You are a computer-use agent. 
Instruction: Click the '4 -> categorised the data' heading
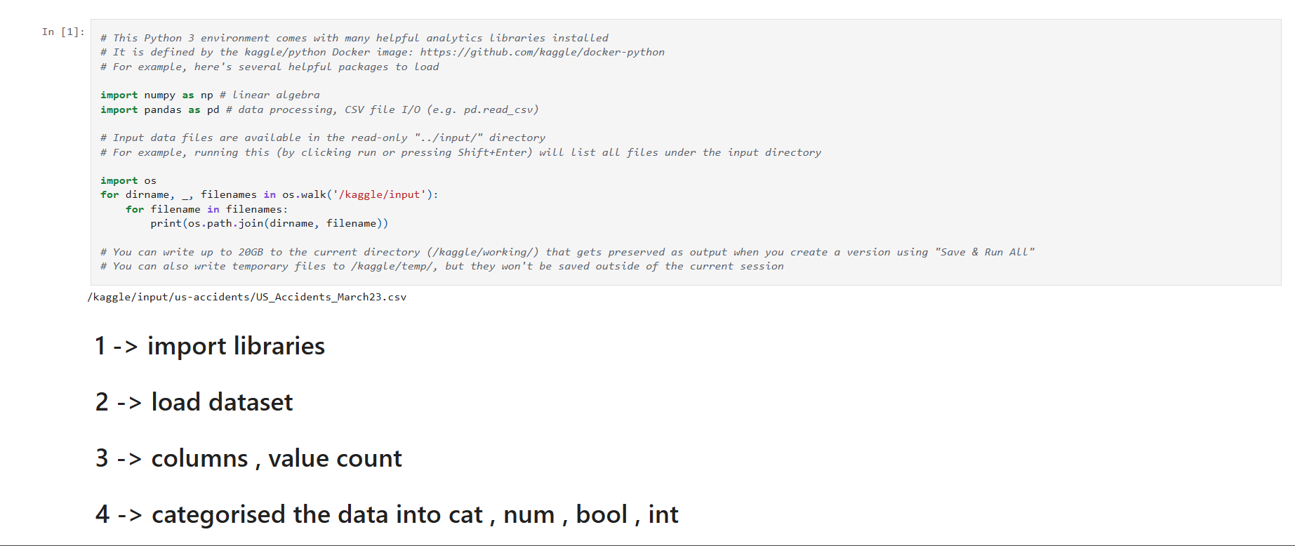coord(387,514)
